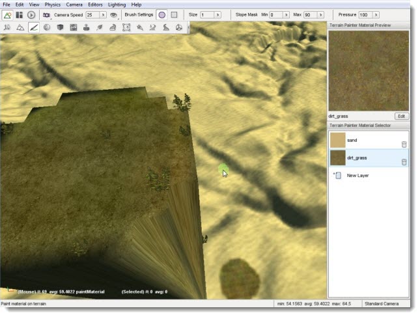Click the Edit button for dirt_grass

tap(401, 116)
